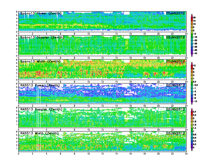This screenshot has width=214, height=165.
Task: Click x-axis tick 24 under RASS13 Width panel
Action: coord(186,154)
